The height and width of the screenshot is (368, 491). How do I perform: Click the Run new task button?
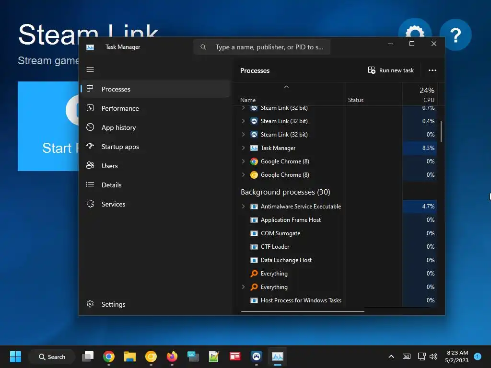(x=391, y=70)
